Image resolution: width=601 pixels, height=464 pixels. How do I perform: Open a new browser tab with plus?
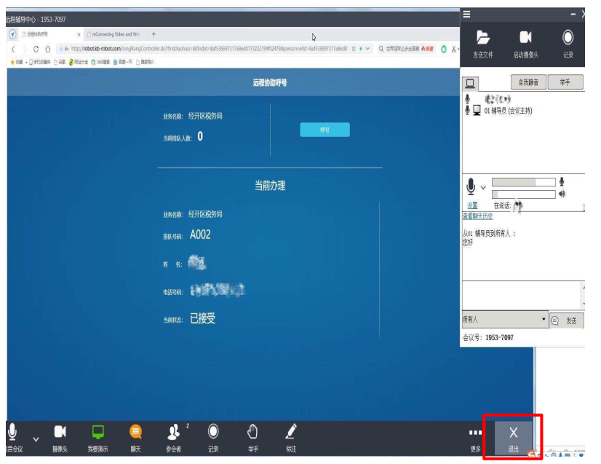[x=154, y=34]
